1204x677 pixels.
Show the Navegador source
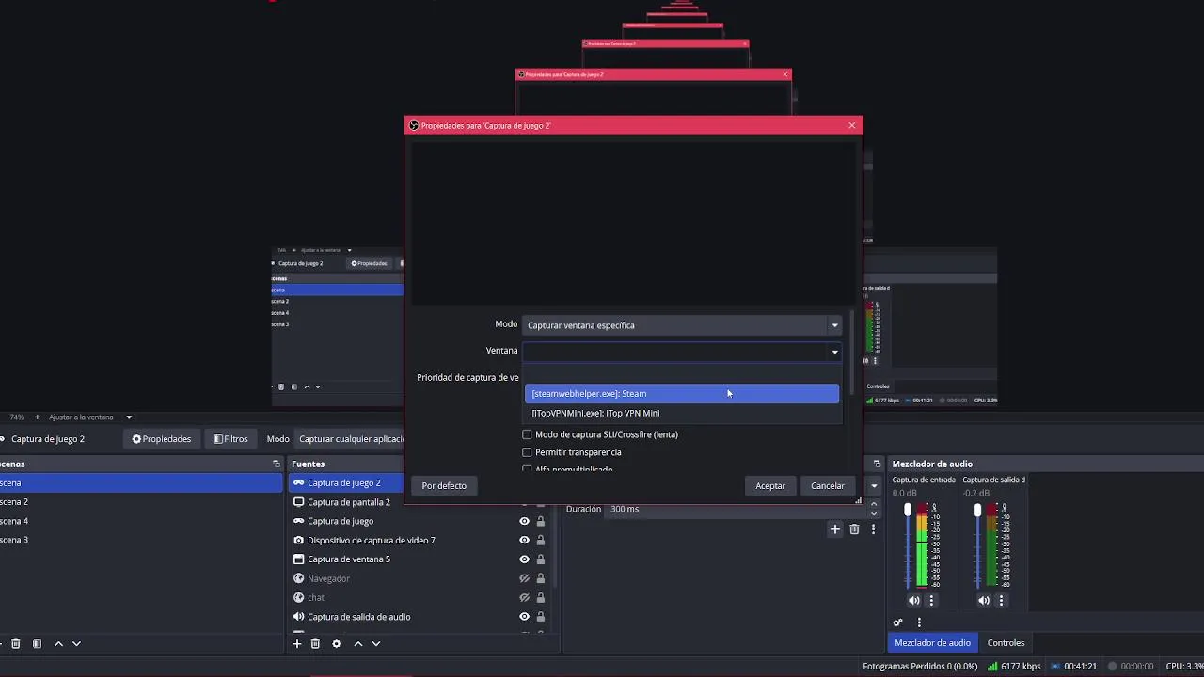tap(524, 578)
